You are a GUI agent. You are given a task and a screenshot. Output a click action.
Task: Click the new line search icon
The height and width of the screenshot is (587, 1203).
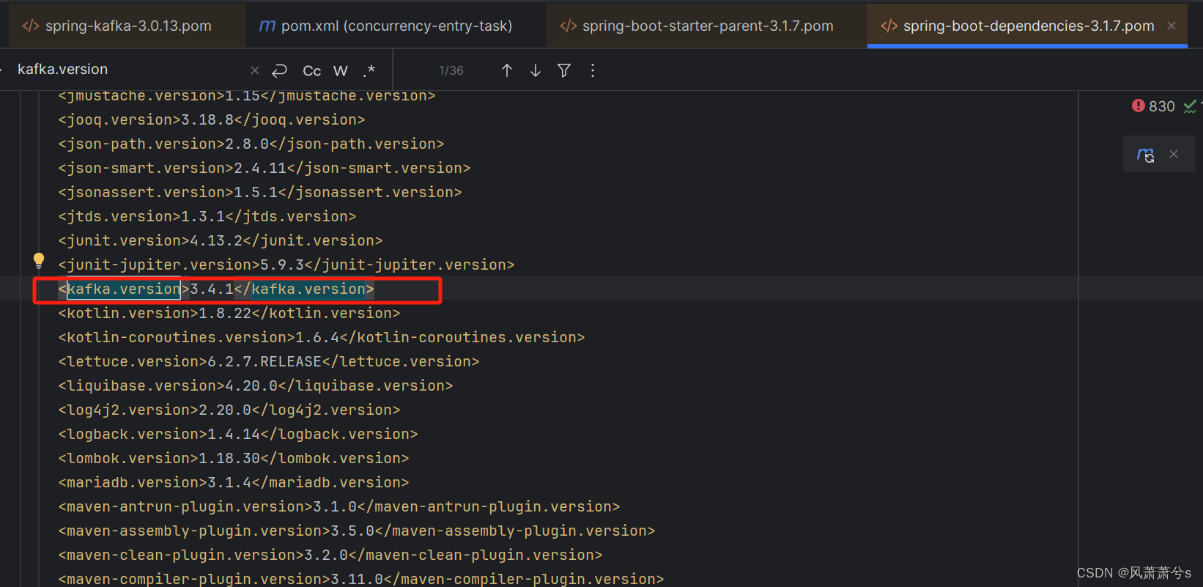tap(279, 70)
